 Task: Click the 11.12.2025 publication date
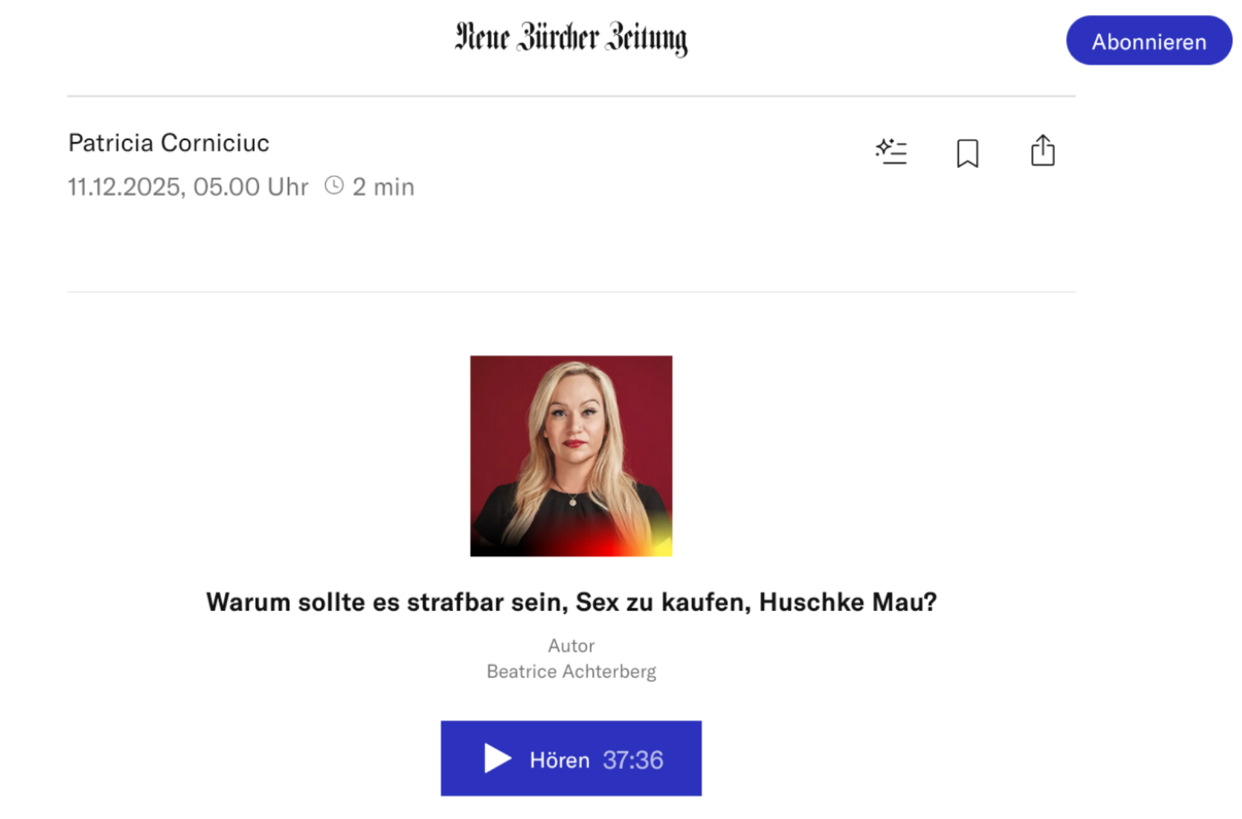click(124, 186)
